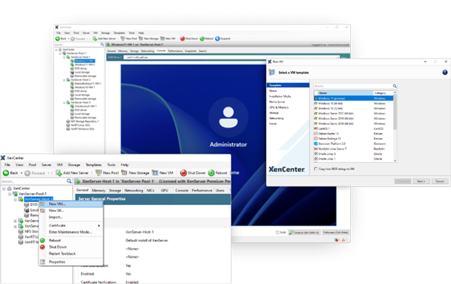Click Next in the New VM wizard
The width and height of the screenshot is (451, 284).
pos(422,181)
